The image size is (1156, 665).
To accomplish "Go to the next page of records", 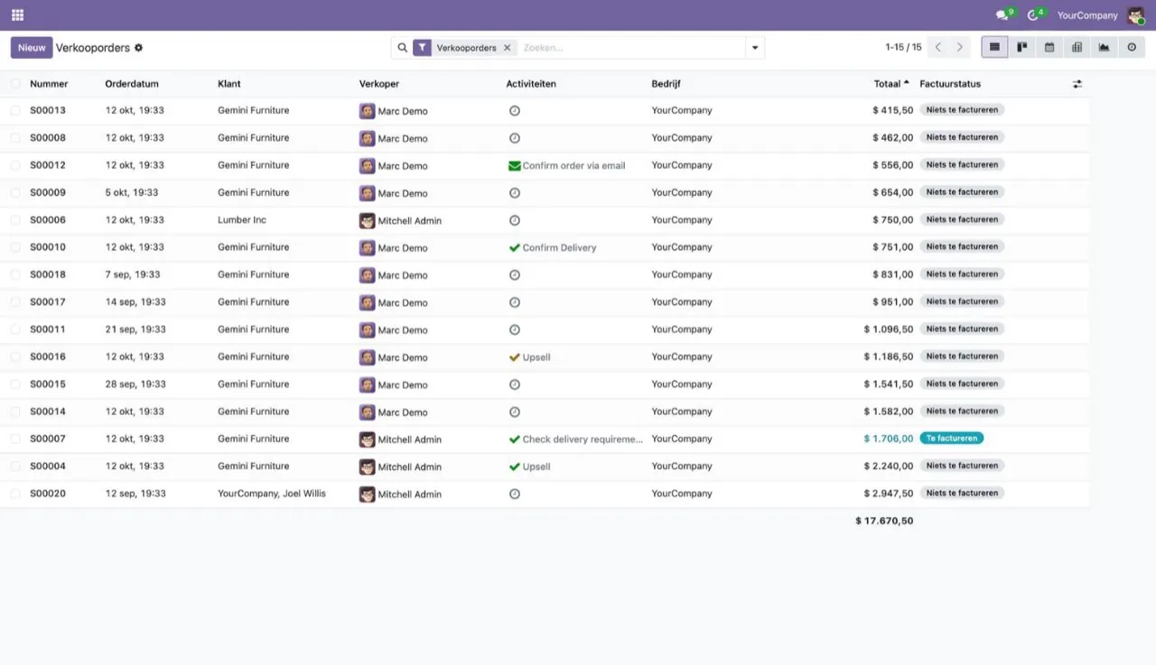I will pos(960,48).
